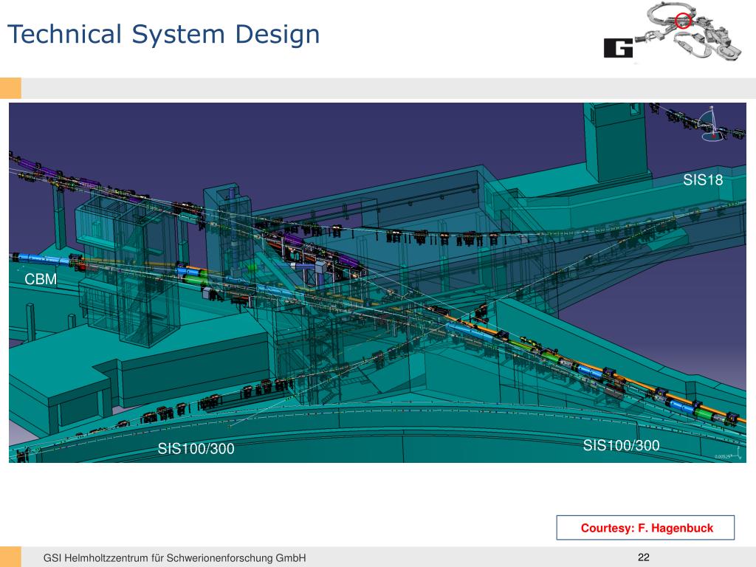Click the 'Technical System Design' slide title
Image resolution: width=756 pixels, height=567 pixels.
(x=163, y=34)
